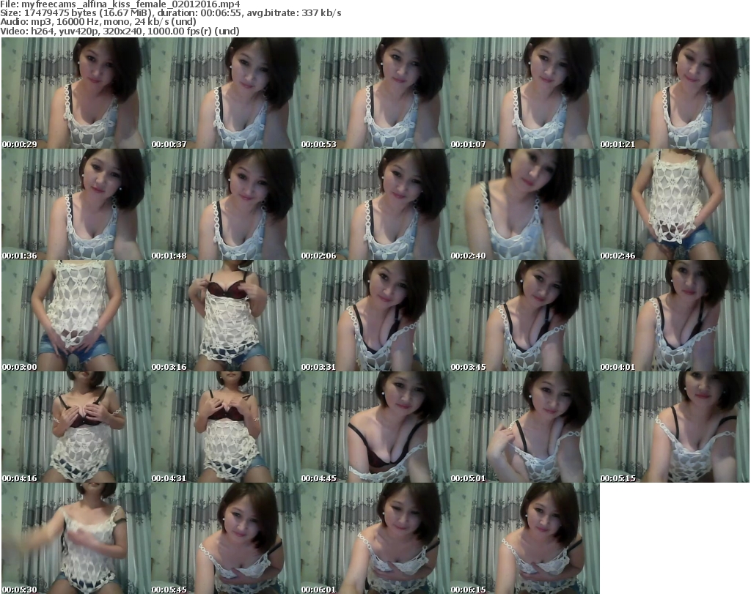Select the thumbnail at 00:01:21

675,93
